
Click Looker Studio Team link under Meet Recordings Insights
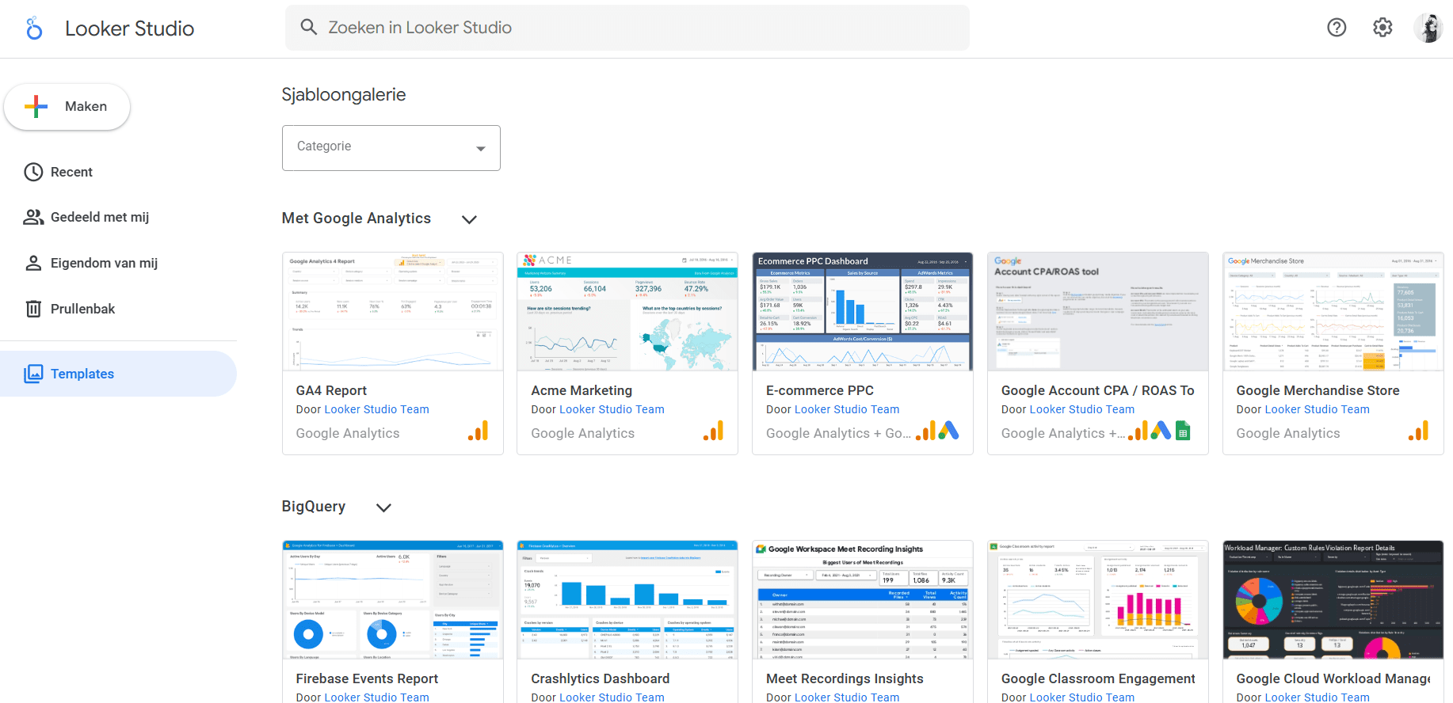click(847, 697)
